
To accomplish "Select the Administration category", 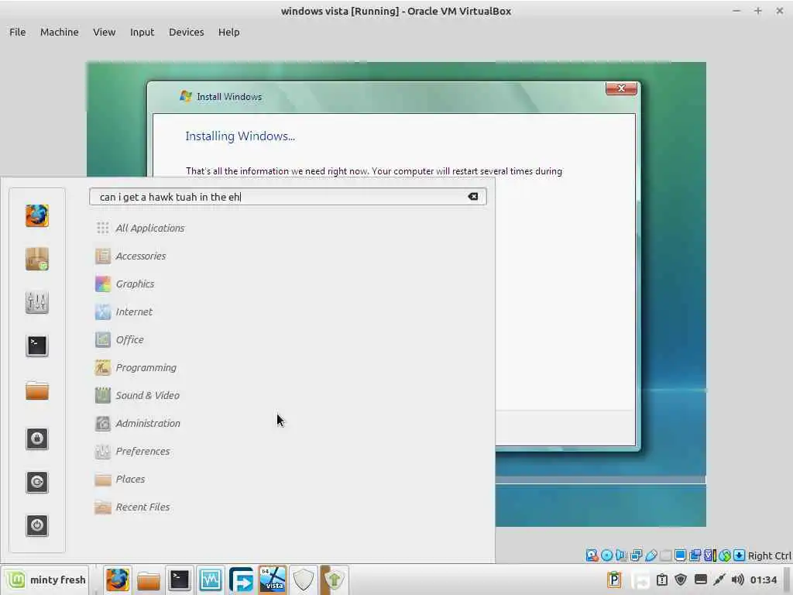I will coord(138,423).
